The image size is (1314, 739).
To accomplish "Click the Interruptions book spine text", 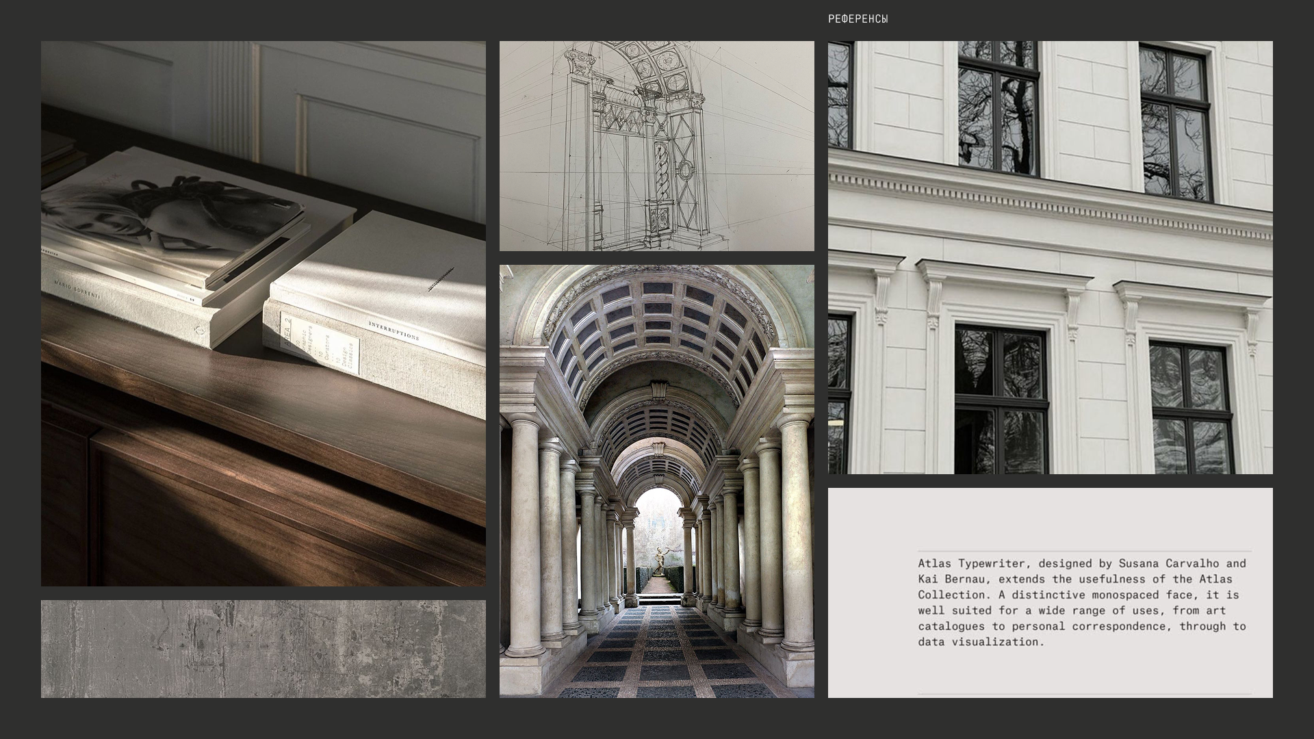I will point(394,330).
